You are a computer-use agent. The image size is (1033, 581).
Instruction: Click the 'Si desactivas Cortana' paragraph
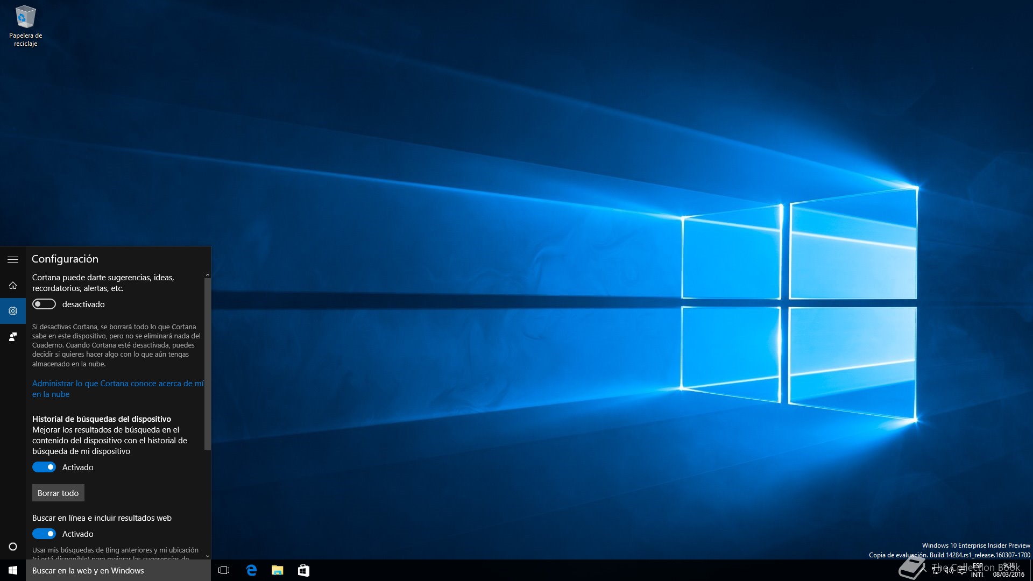click(116, 345)
